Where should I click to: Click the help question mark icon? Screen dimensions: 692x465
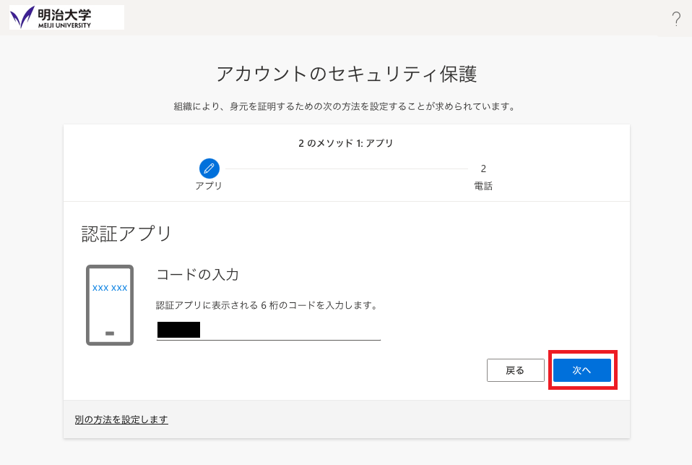tap(676, 19)
